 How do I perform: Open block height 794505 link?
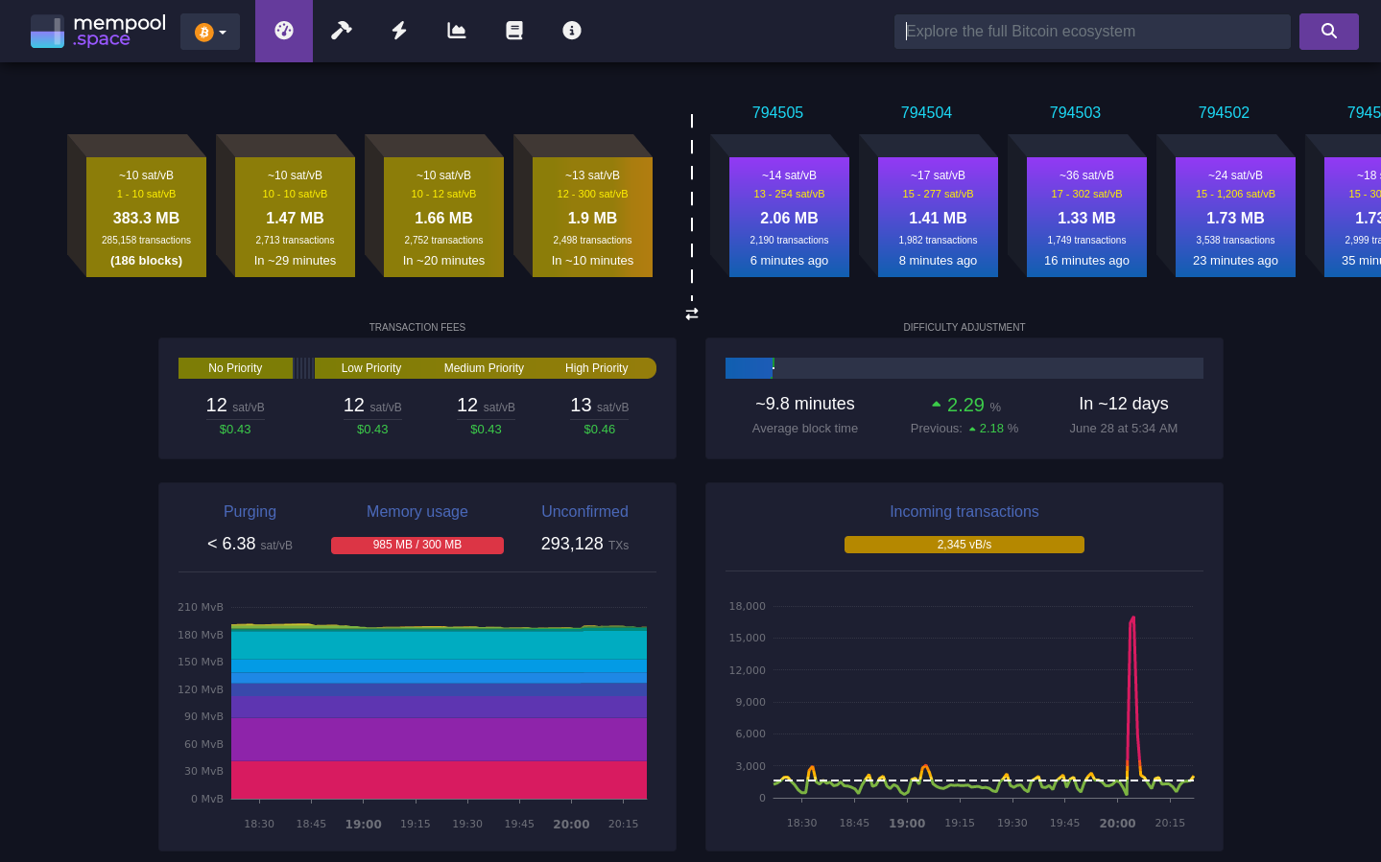[x=777, y=113]
